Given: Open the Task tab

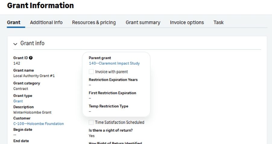Looking at the screenshot, I should click(218, 22).
